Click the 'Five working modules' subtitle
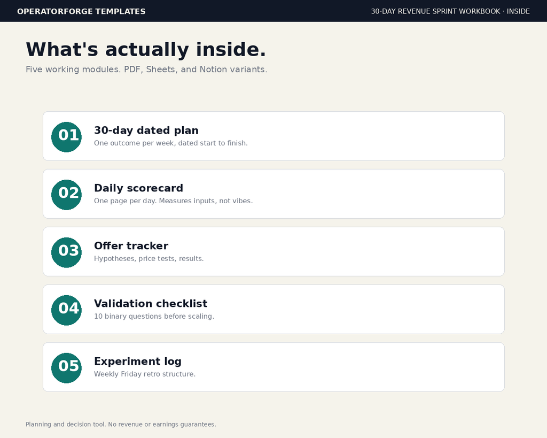The image size is (547, 438). (x=146, y=69)
